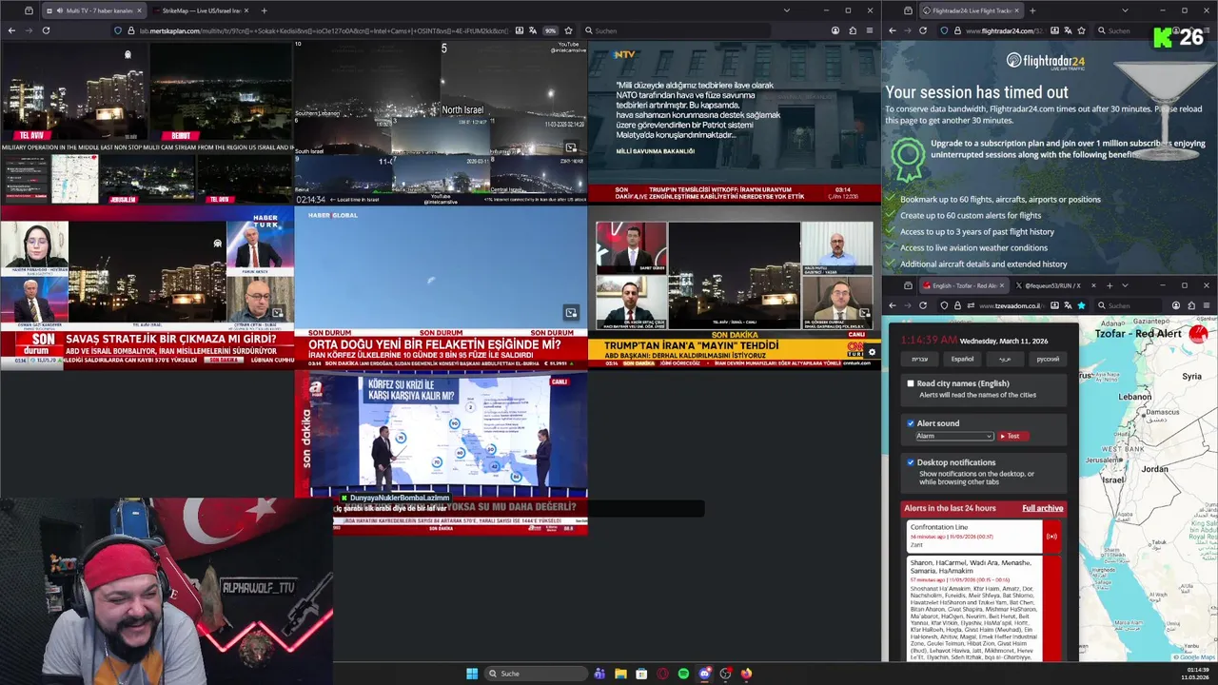The image size is (1218, 685).
Task: Open Discord from the taskbar
Action: point(704,674)
